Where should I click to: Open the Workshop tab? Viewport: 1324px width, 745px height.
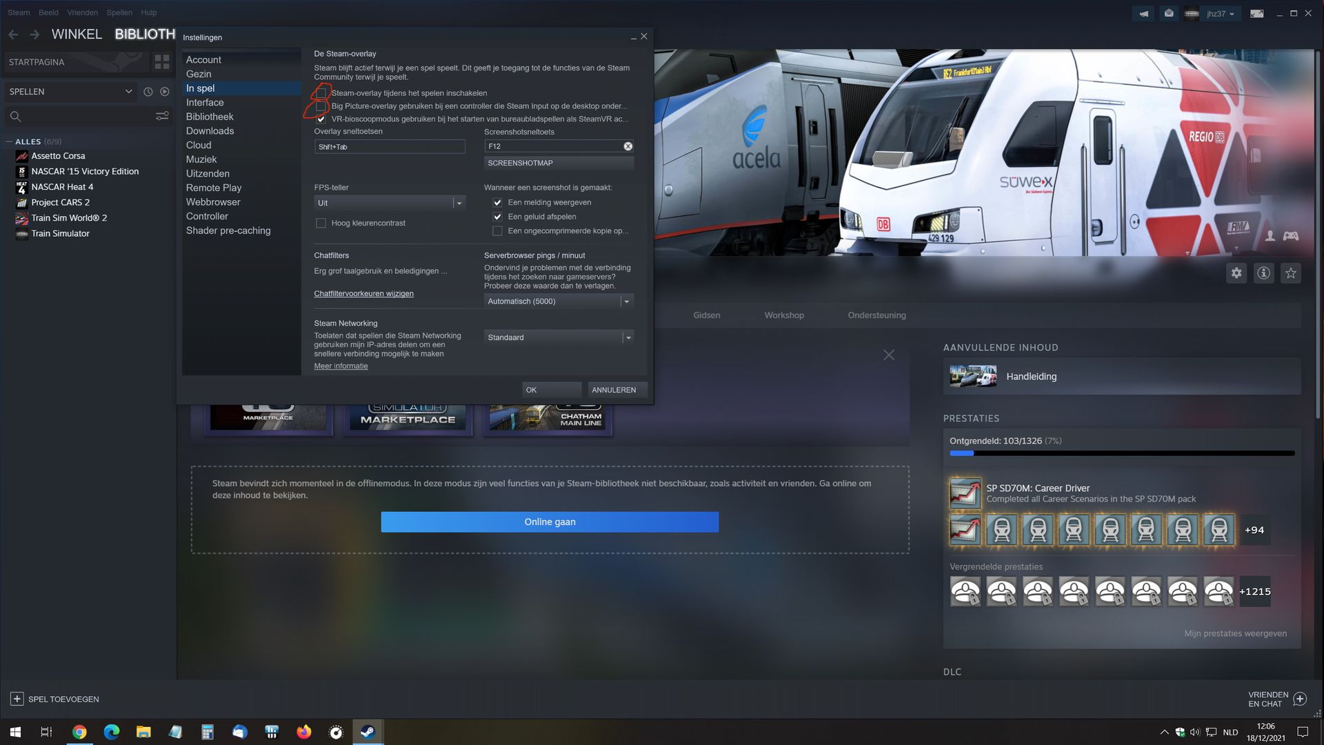pyautogui.click(x=784, y=315)
